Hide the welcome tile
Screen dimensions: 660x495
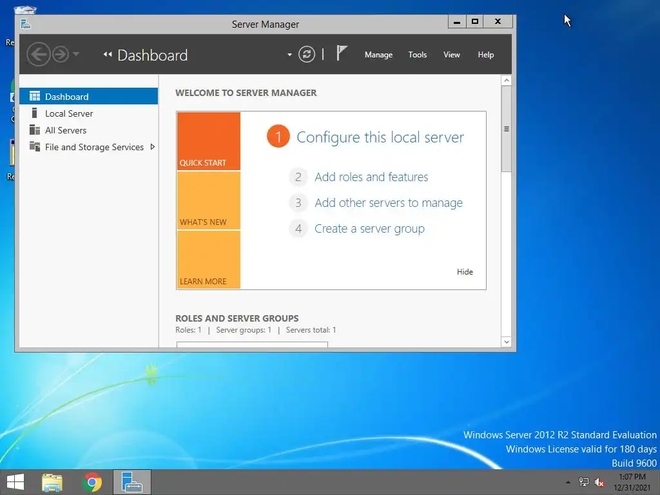point(465,272)
